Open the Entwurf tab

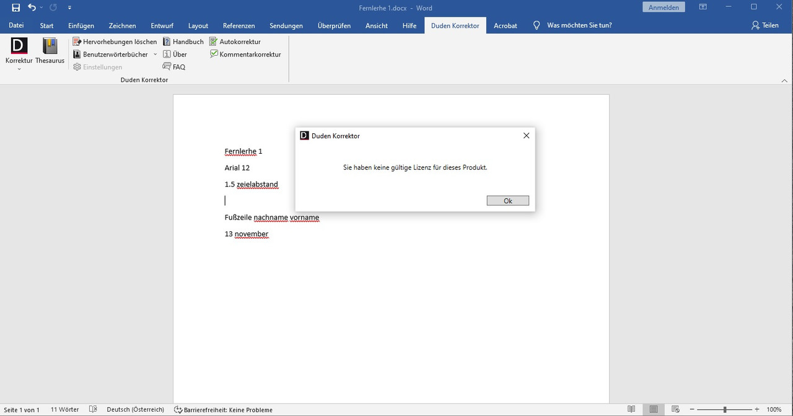[x=162, y=25]
